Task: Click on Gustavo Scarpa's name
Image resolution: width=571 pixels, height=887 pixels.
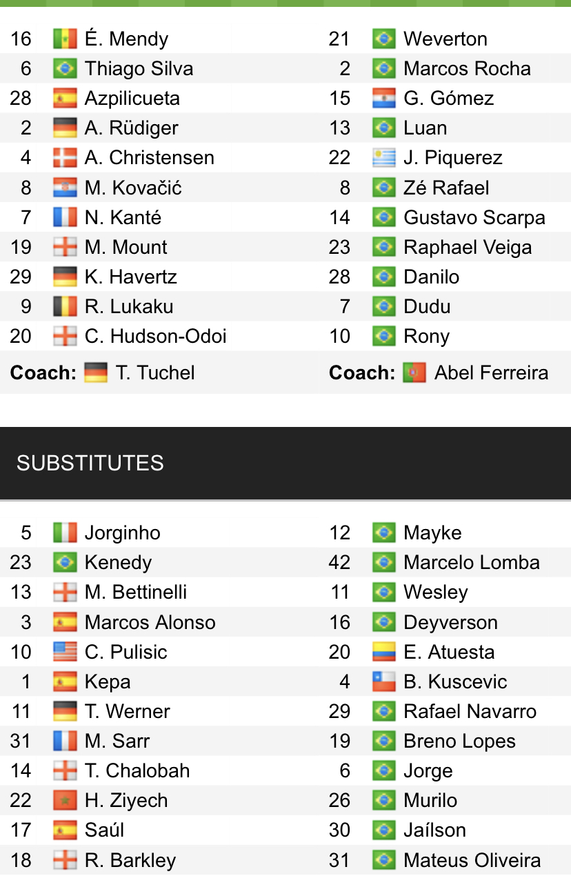Action: click(474, 217)
